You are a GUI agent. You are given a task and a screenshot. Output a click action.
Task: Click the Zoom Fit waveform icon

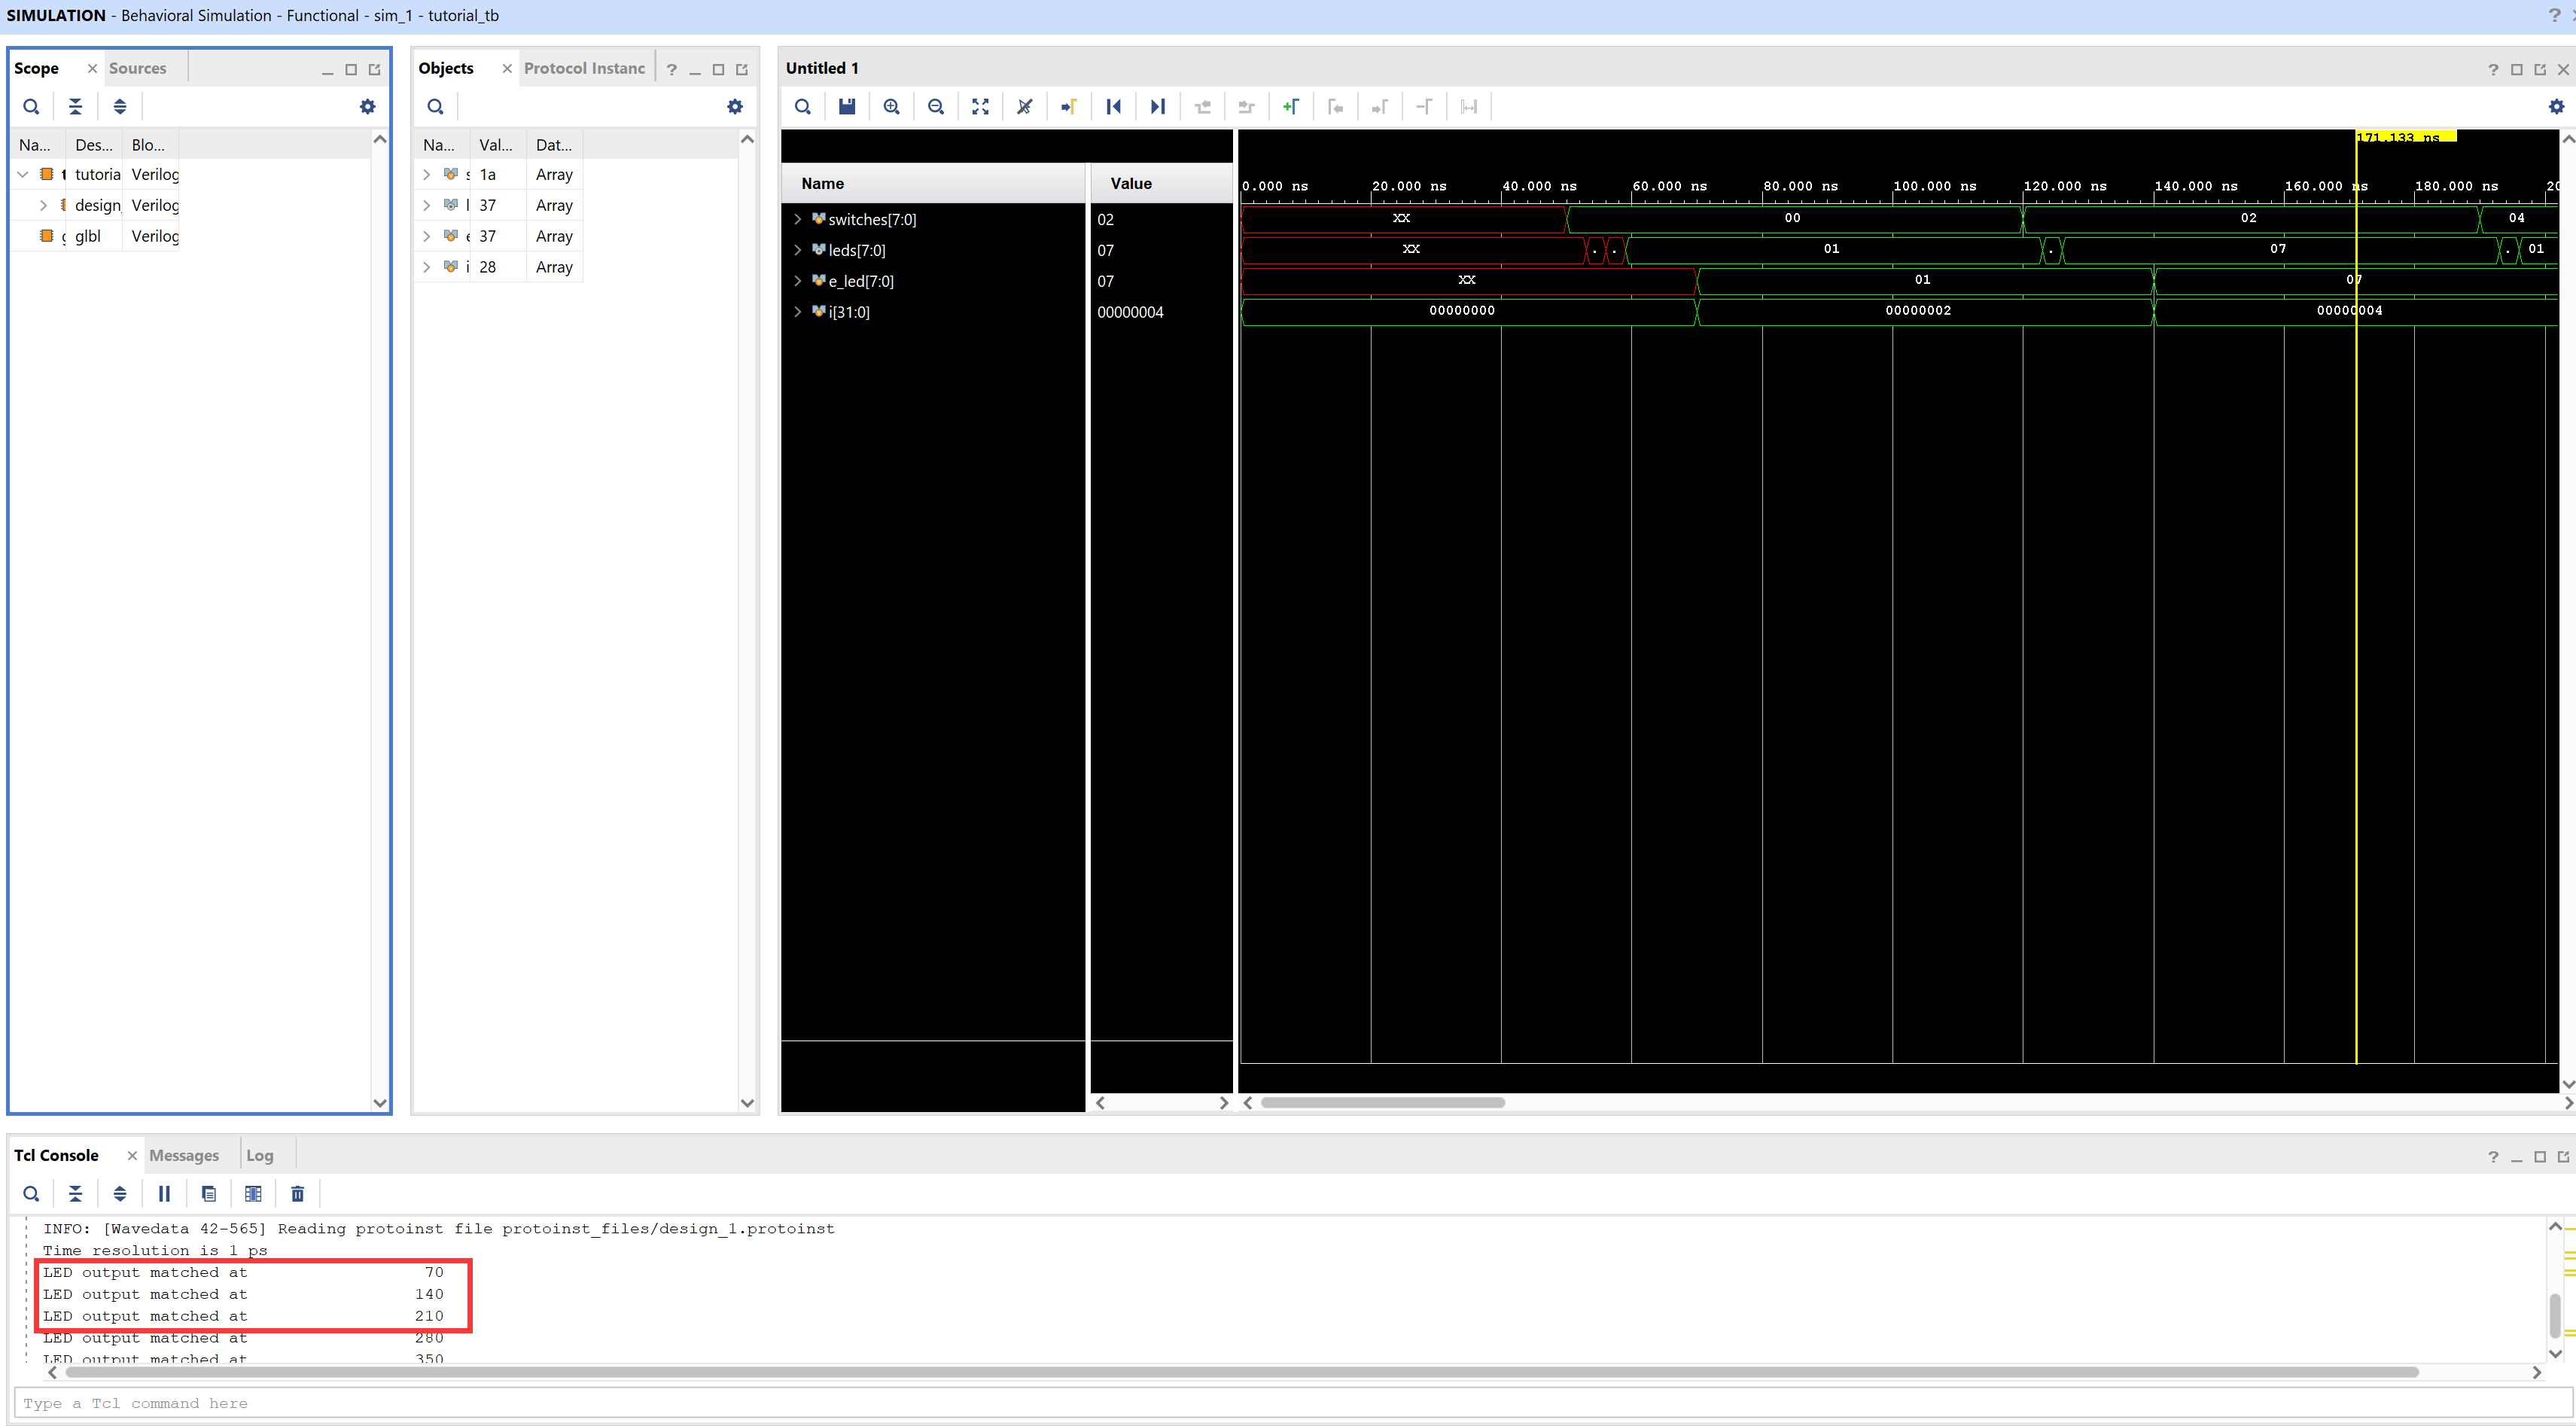coord(980,107)
